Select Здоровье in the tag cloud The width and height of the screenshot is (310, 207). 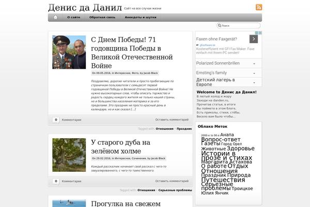coord(241,149)
